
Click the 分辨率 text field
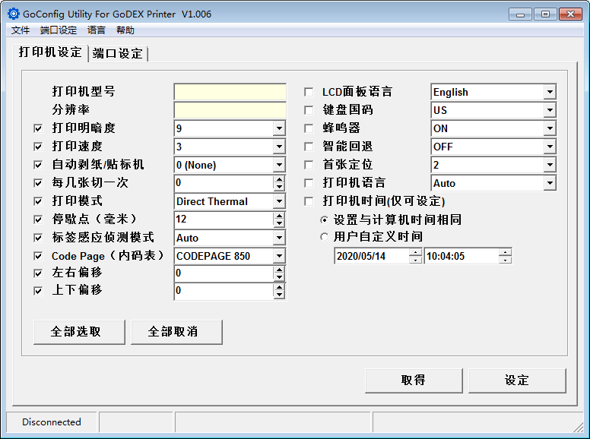230,110
